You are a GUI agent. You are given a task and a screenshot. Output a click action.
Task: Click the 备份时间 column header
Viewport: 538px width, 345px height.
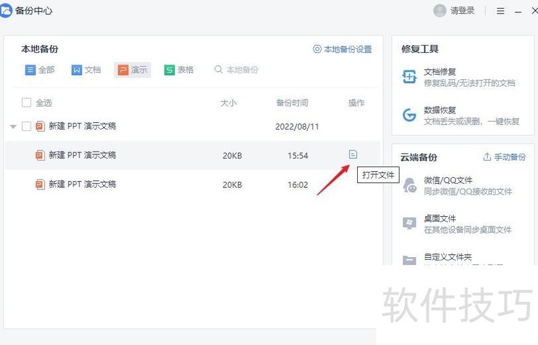coord(292,103)
